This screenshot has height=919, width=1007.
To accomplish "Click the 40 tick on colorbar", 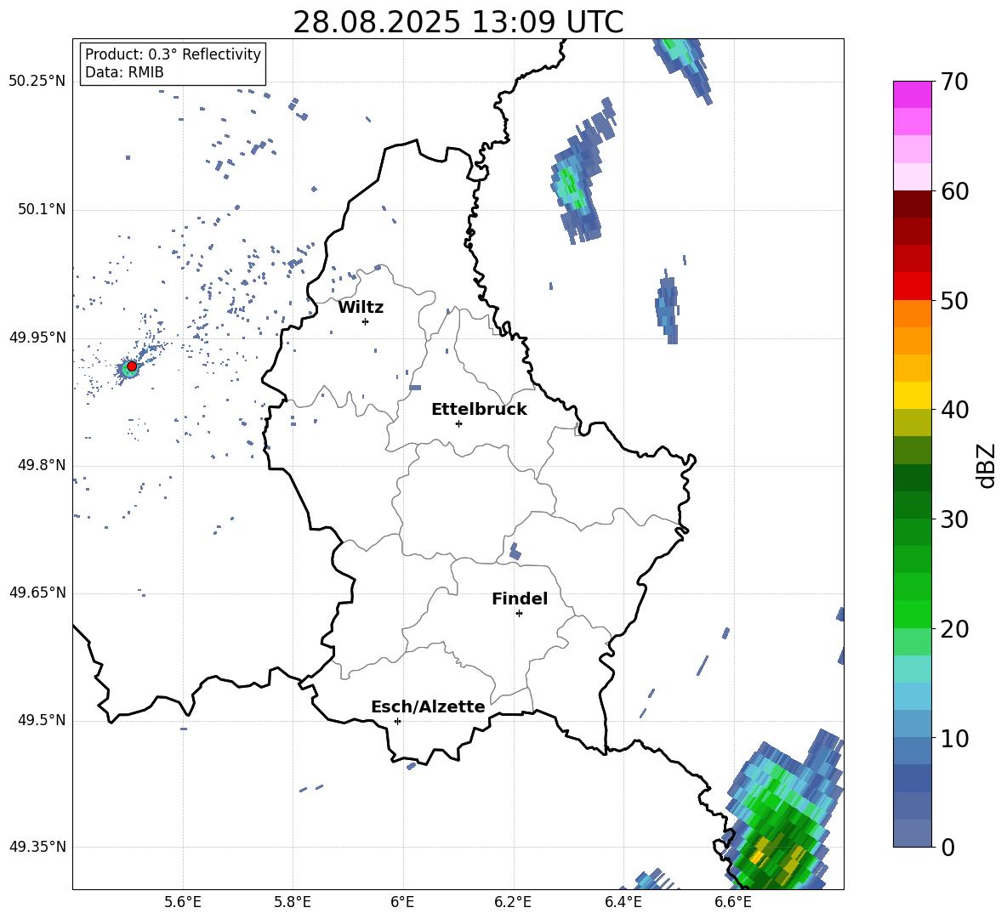I will tap(954, 410).
